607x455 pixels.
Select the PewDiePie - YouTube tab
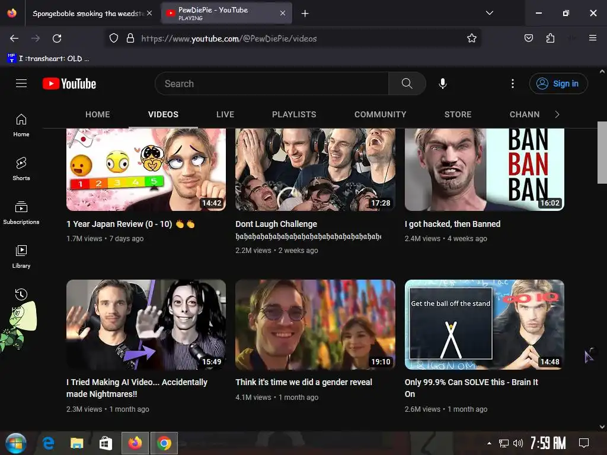226,14
